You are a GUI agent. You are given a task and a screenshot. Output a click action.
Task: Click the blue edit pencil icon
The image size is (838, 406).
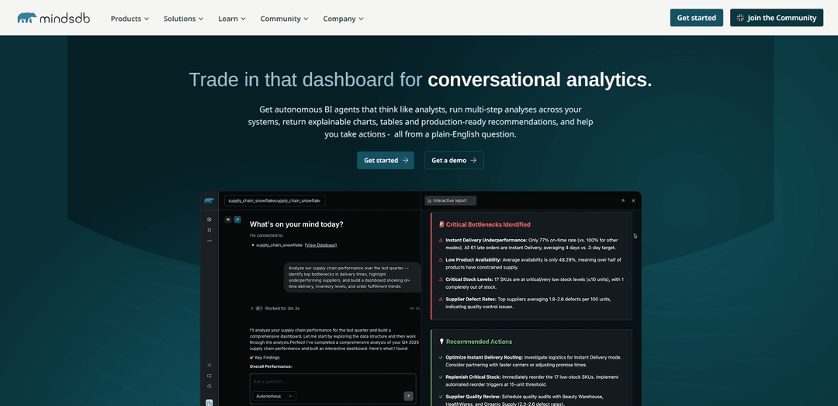click(x=237, y=220)
